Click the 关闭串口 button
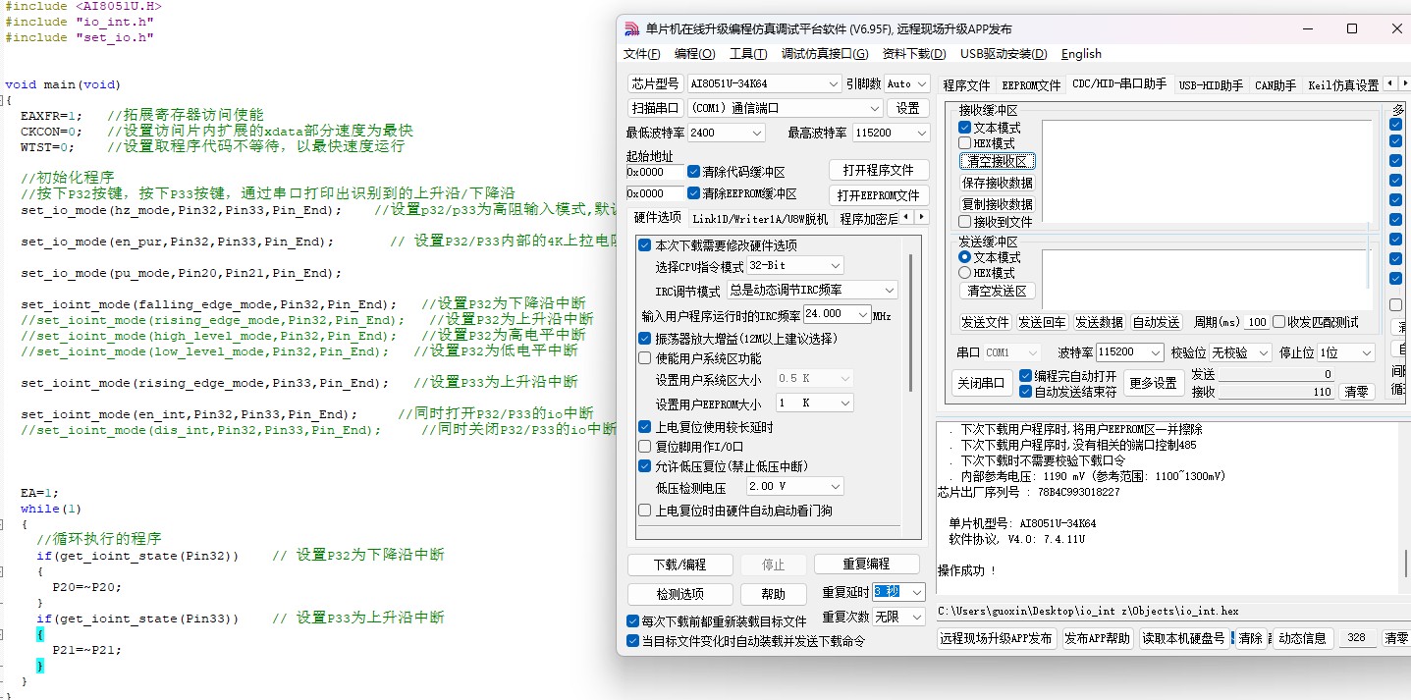This screenshot has width=1411, height=700. [982, 383]
